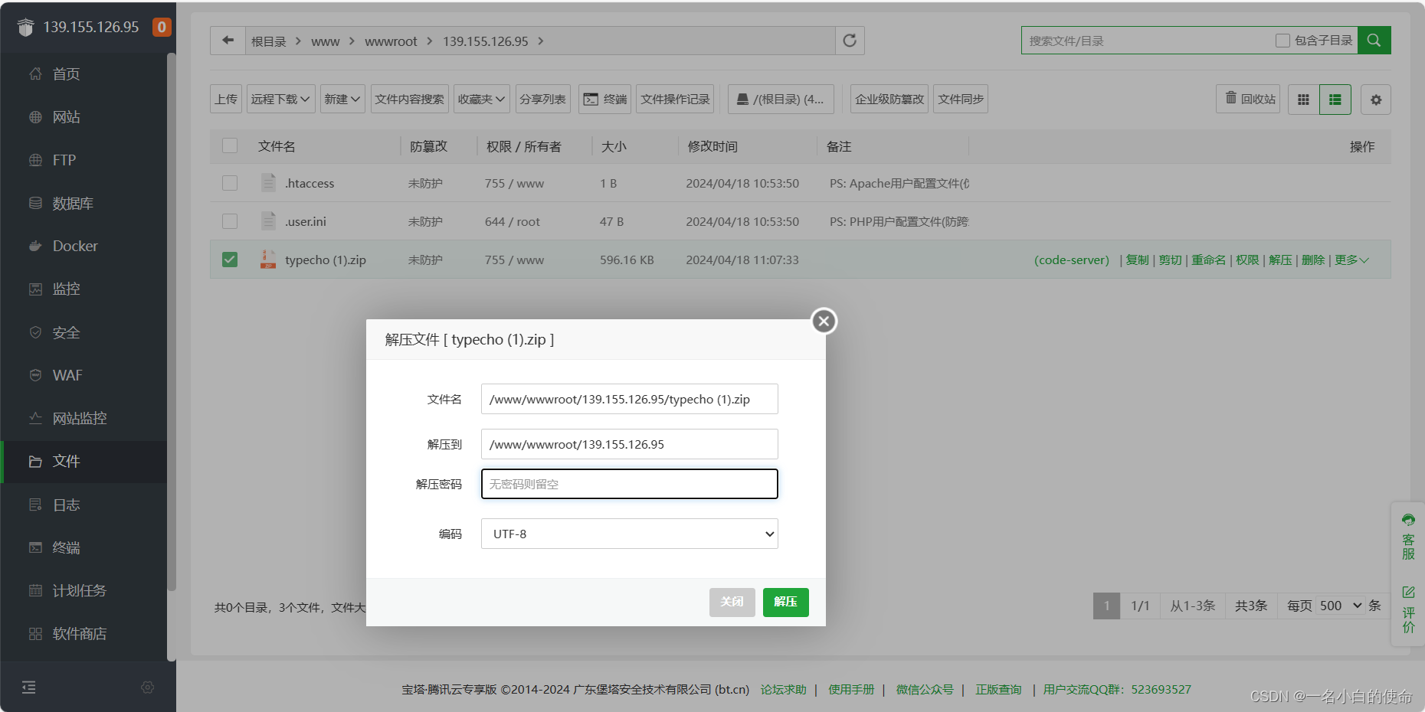This screenshot has height=712, width=1425.
Task: Click the .htaccess file icon
Action: 268,183
